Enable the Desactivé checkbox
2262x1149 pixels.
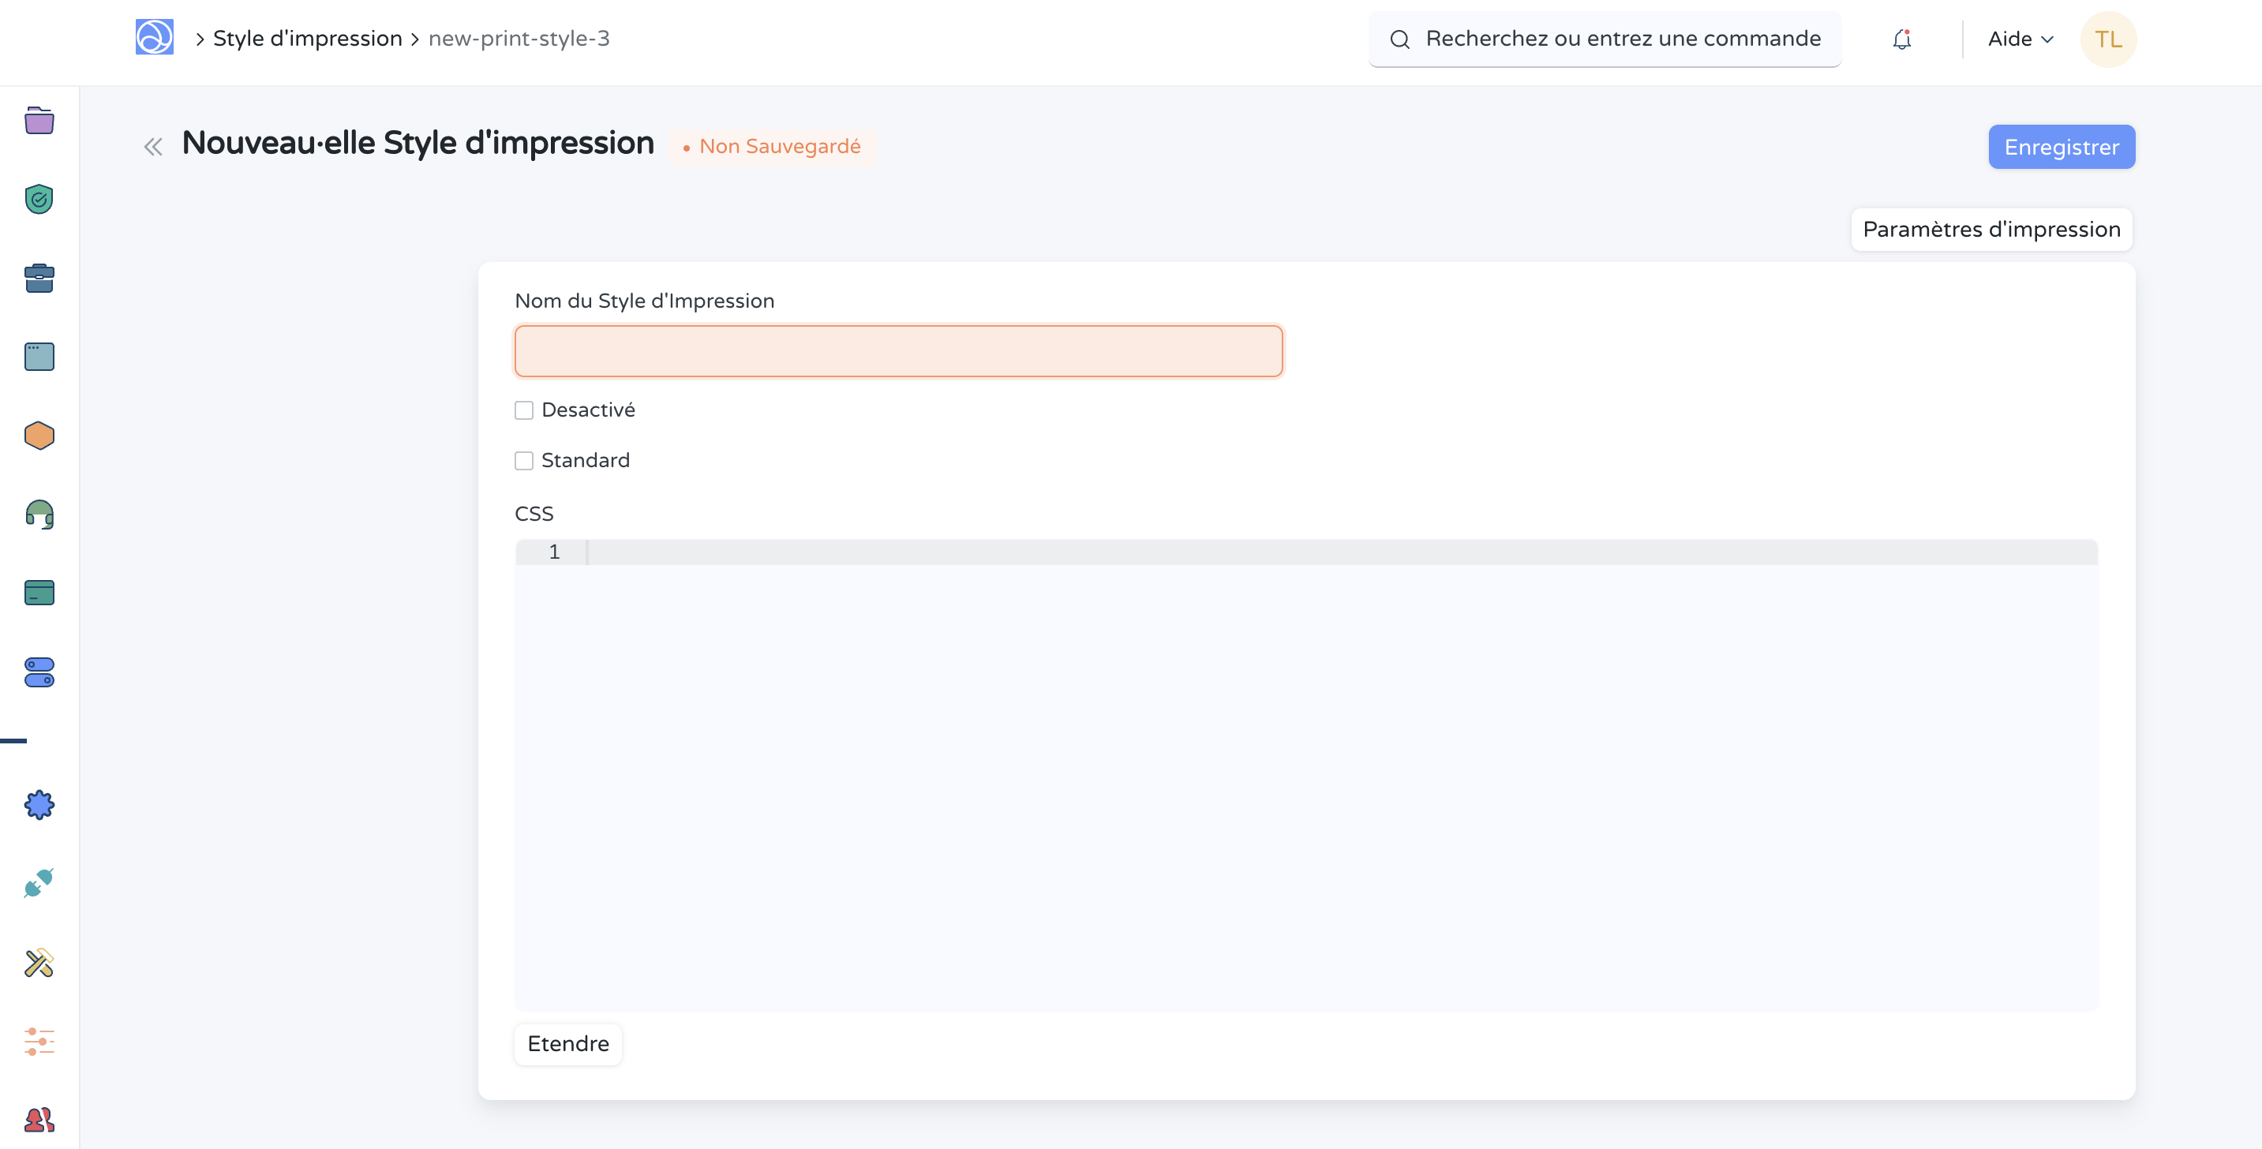coord(524,411)
